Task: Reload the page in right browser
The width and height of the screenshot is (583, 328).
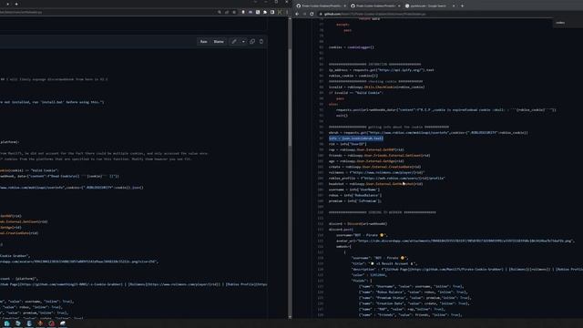Action: pyautogui.click(x=312, y=15)
